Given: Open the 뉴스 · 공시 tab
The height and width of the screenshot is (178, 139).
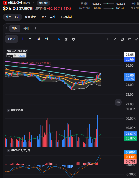Looking at the screenshot, I should point(48,17).
